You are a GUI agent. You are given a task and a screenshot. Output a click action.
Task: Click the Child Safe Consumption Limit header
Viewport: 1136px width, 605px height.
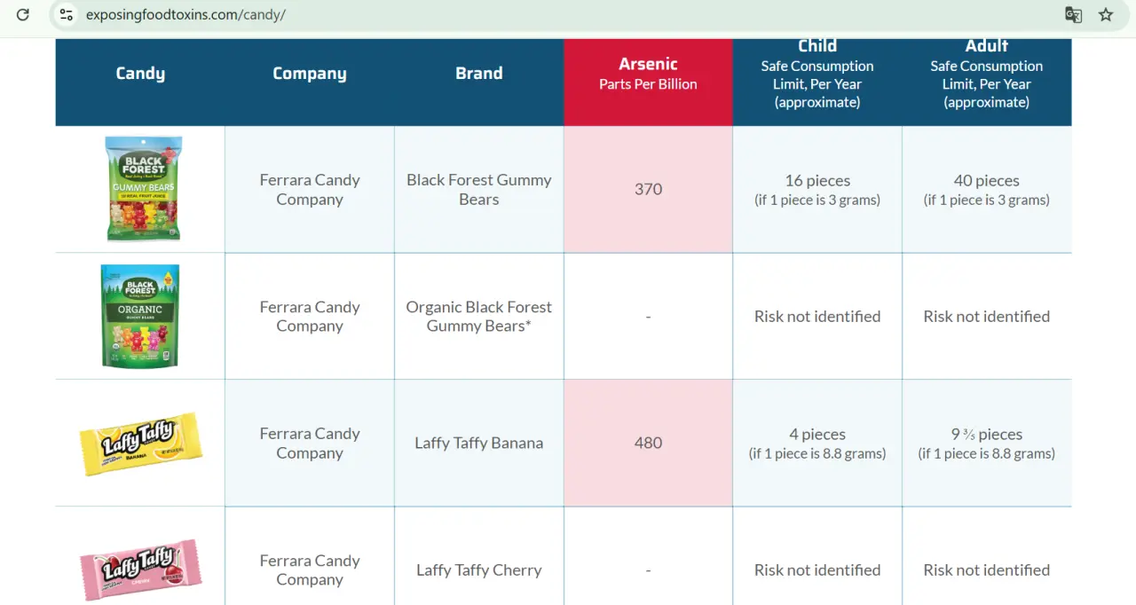(x=816, y=75)
